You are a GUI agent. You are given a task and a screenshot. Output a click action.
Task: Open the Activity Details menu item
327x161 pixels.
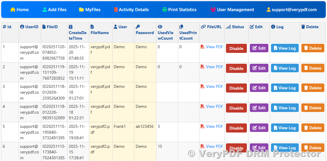coord(131,10)
